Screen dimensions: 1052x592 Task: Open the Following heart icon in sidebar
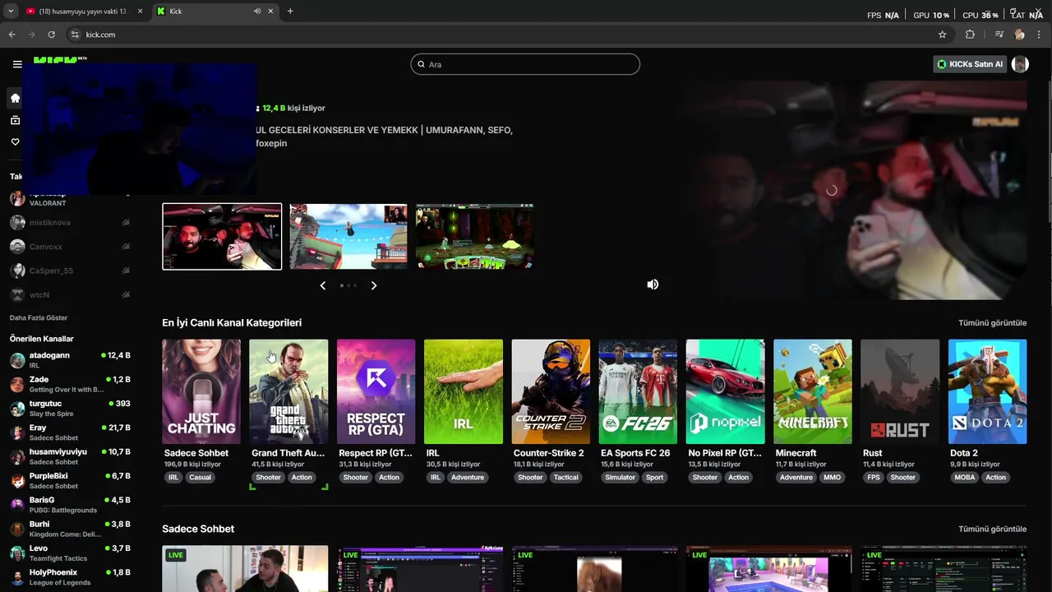(15, 142)
